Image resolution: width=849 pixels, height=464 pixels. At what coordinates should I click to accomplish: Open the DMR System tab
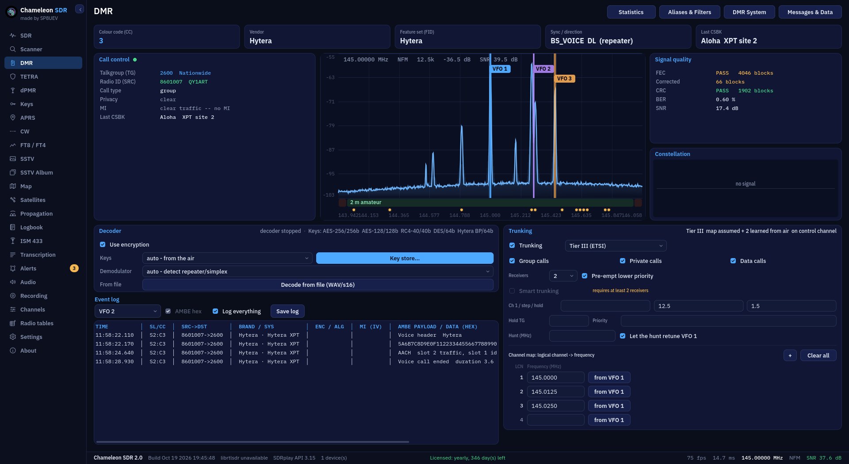(x=749, y=12)
